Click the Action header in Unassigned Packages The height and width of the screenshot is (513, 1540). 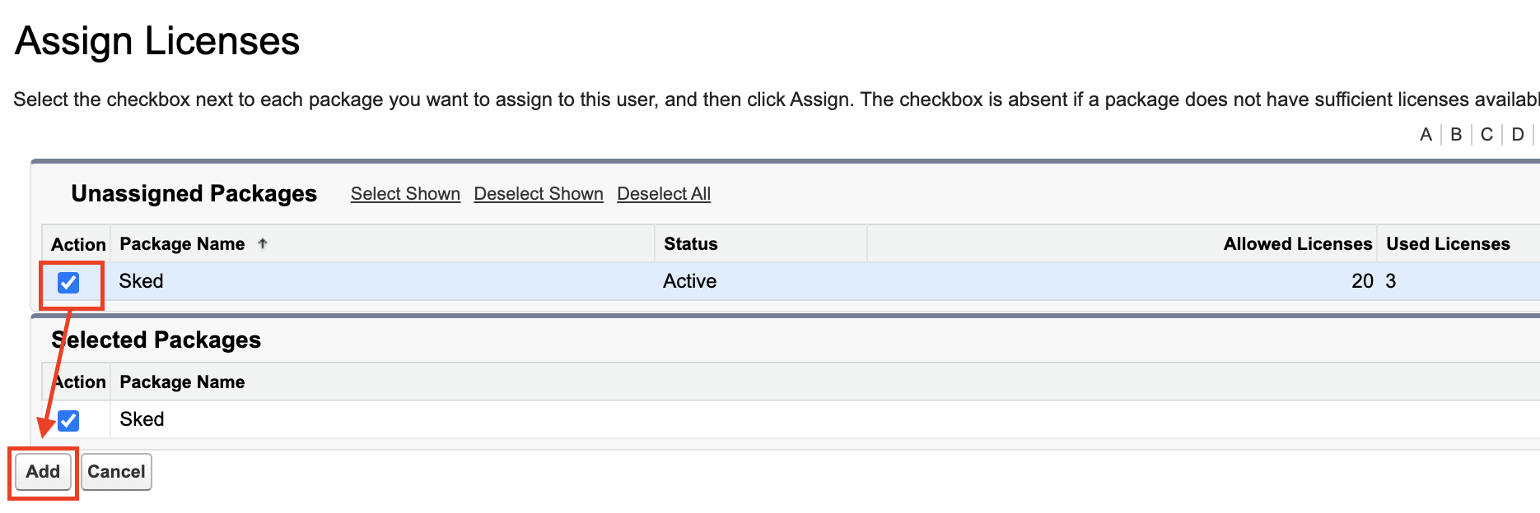pyautogui.click(x=78, y=245)
